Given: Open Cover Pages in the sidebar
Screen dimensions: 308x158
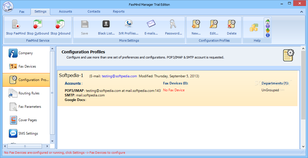Looking at the screenshot, I should click(x=26, y=120).
